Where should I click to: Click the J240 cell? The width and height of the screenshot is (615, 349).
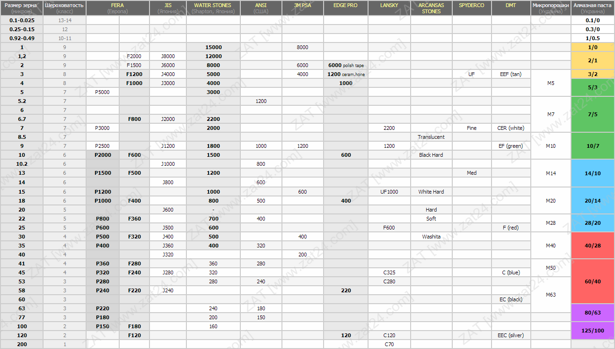click(168, 290)
